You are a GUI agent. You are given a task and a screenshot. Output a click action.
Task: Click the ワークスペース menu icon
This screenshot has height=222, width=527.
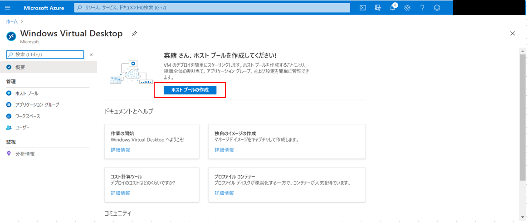[9, 116]
